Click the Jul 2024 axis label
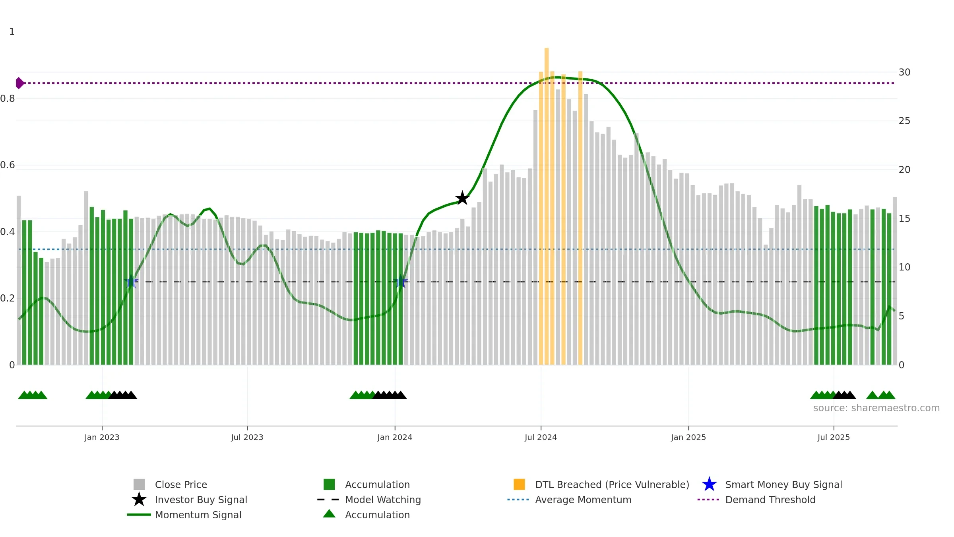The image size is (954, 537). click(541, 437)
